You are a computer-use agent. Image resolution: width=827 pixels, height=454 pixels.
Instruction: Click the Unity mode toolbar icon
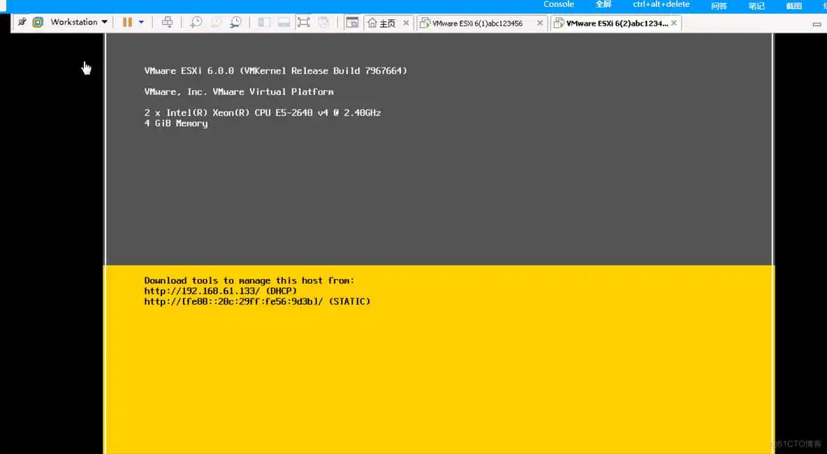(323, 22)
